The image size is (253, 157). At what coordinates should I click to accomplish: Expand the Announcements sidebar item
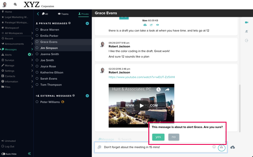pos(17,44)
